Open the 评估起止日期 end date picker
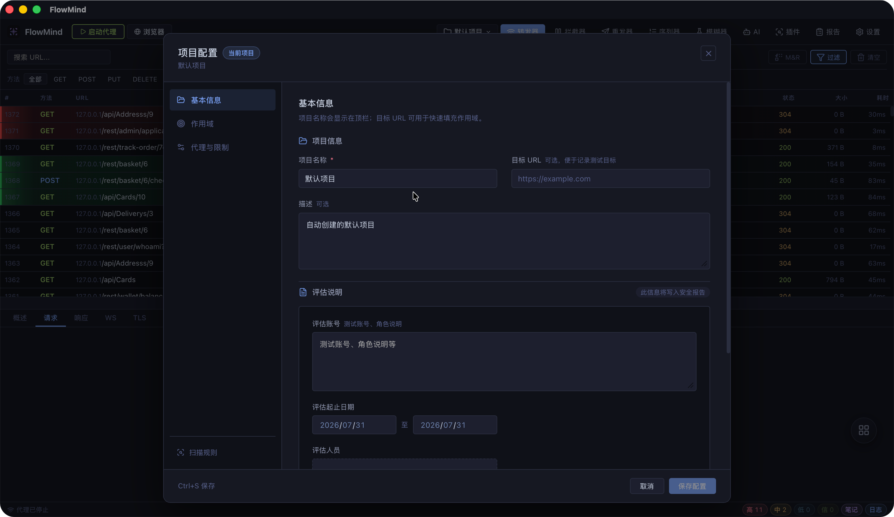The height and width of the screenshot is (517, 894). click(455, 425)
